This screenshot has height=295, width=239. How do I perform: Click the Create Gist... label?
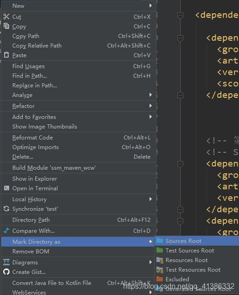click(x=29, y=272)
